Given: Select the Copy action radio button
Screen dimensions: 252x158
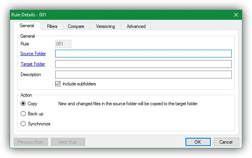Looking at the screenshot, I should 23,104.
